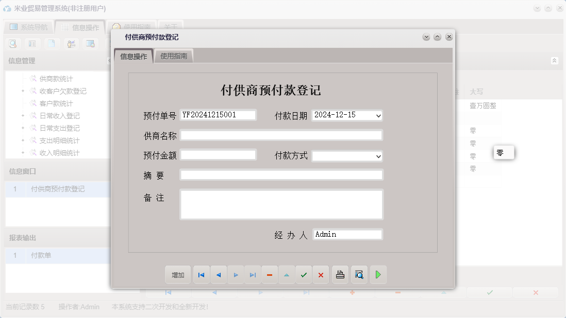Cancel edits with the red X icon
Screen dimensions: 566x318
pyautogui.click(x=321, y=274)
